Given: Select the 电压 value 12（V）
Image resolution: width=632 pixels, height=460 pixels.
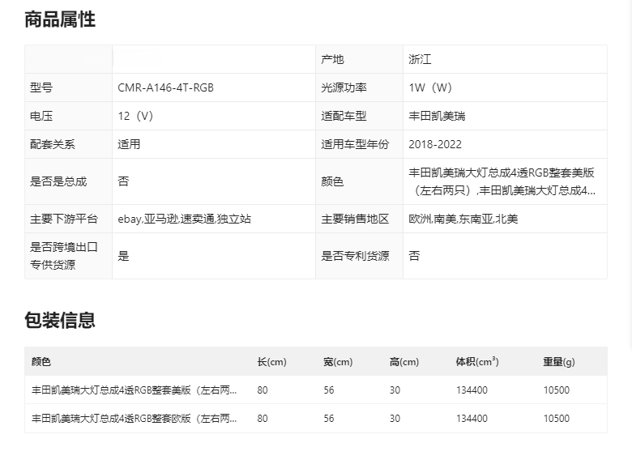Looking at the screenshot, I should pos(135,116).
